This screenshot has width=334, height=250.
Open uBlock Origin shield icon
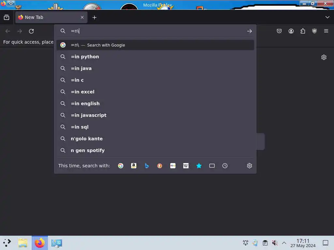pyautogui.click(x=314, y=31)
